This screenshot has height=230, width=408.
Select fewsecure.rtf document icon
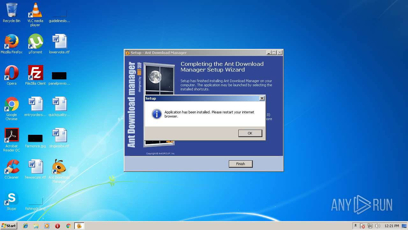click(x=35, y=169)
